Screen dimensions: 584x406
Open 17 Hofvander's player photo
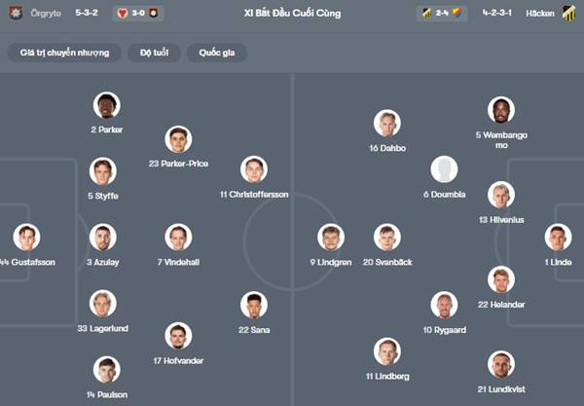tap(178, 336)
